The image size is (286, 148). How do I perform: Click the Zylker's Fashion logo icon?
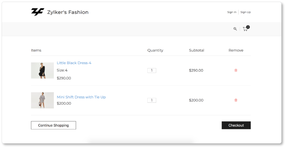tap(37, 12)
